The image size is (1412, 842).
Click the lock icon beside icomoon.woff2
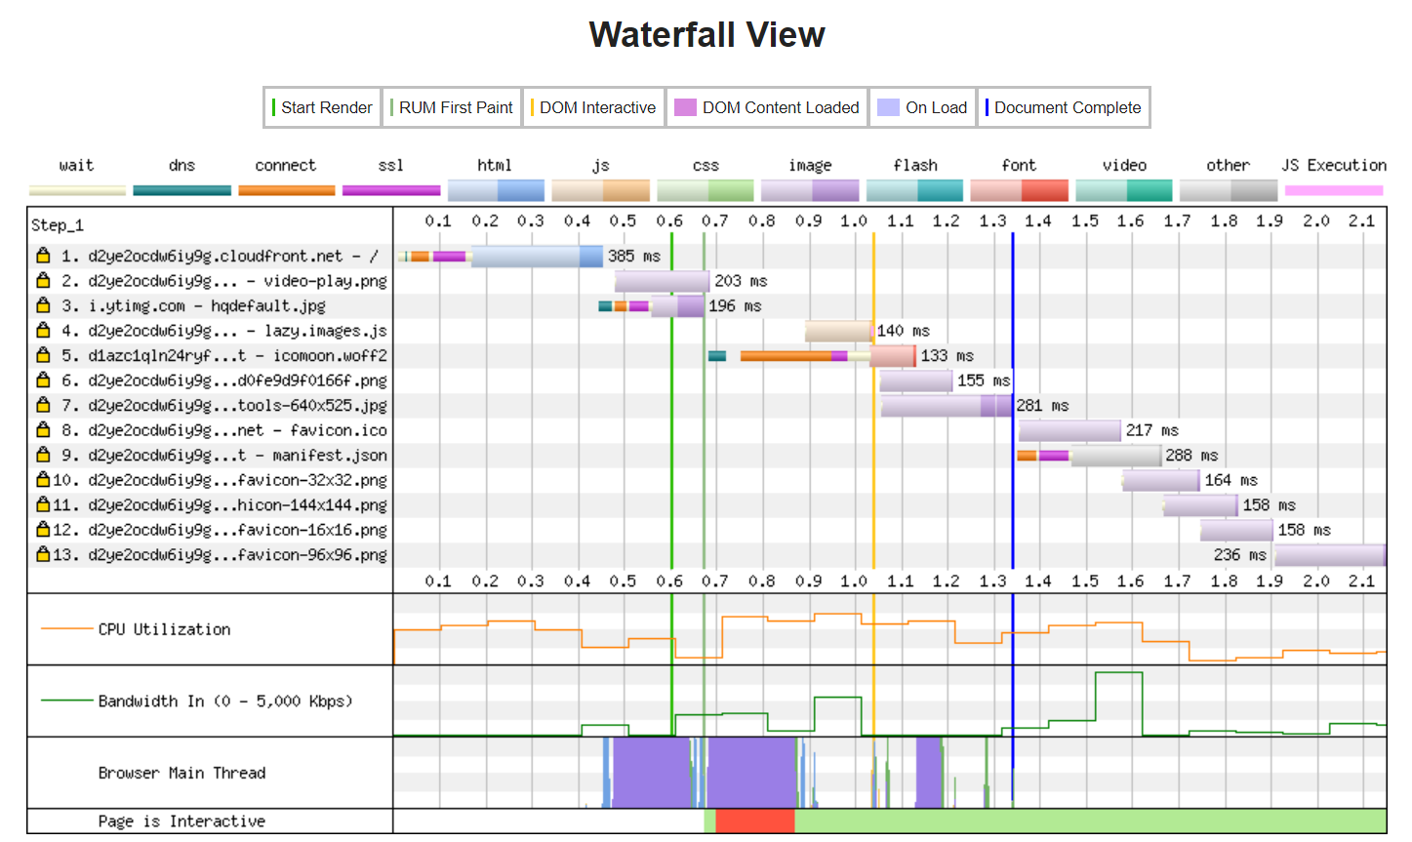tap(43, 355)
